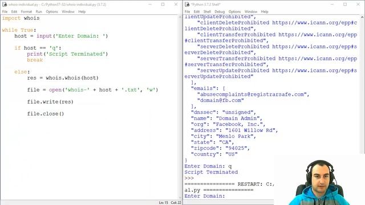Click the 'Col: 22' status bar entry
365x205 pixels.
point(176,203)
